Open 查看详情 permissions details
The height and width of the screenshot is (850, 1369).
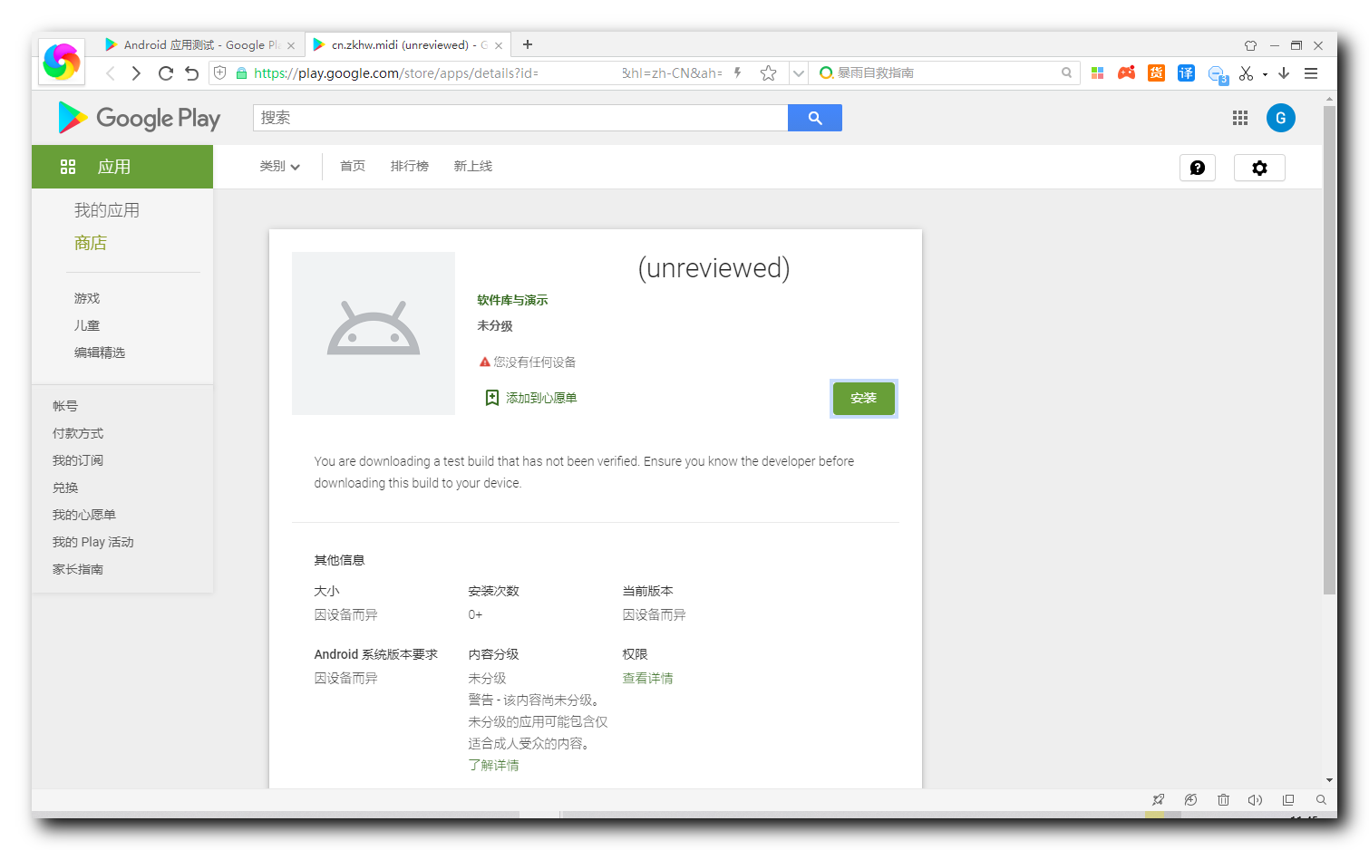tap(647, 678)
